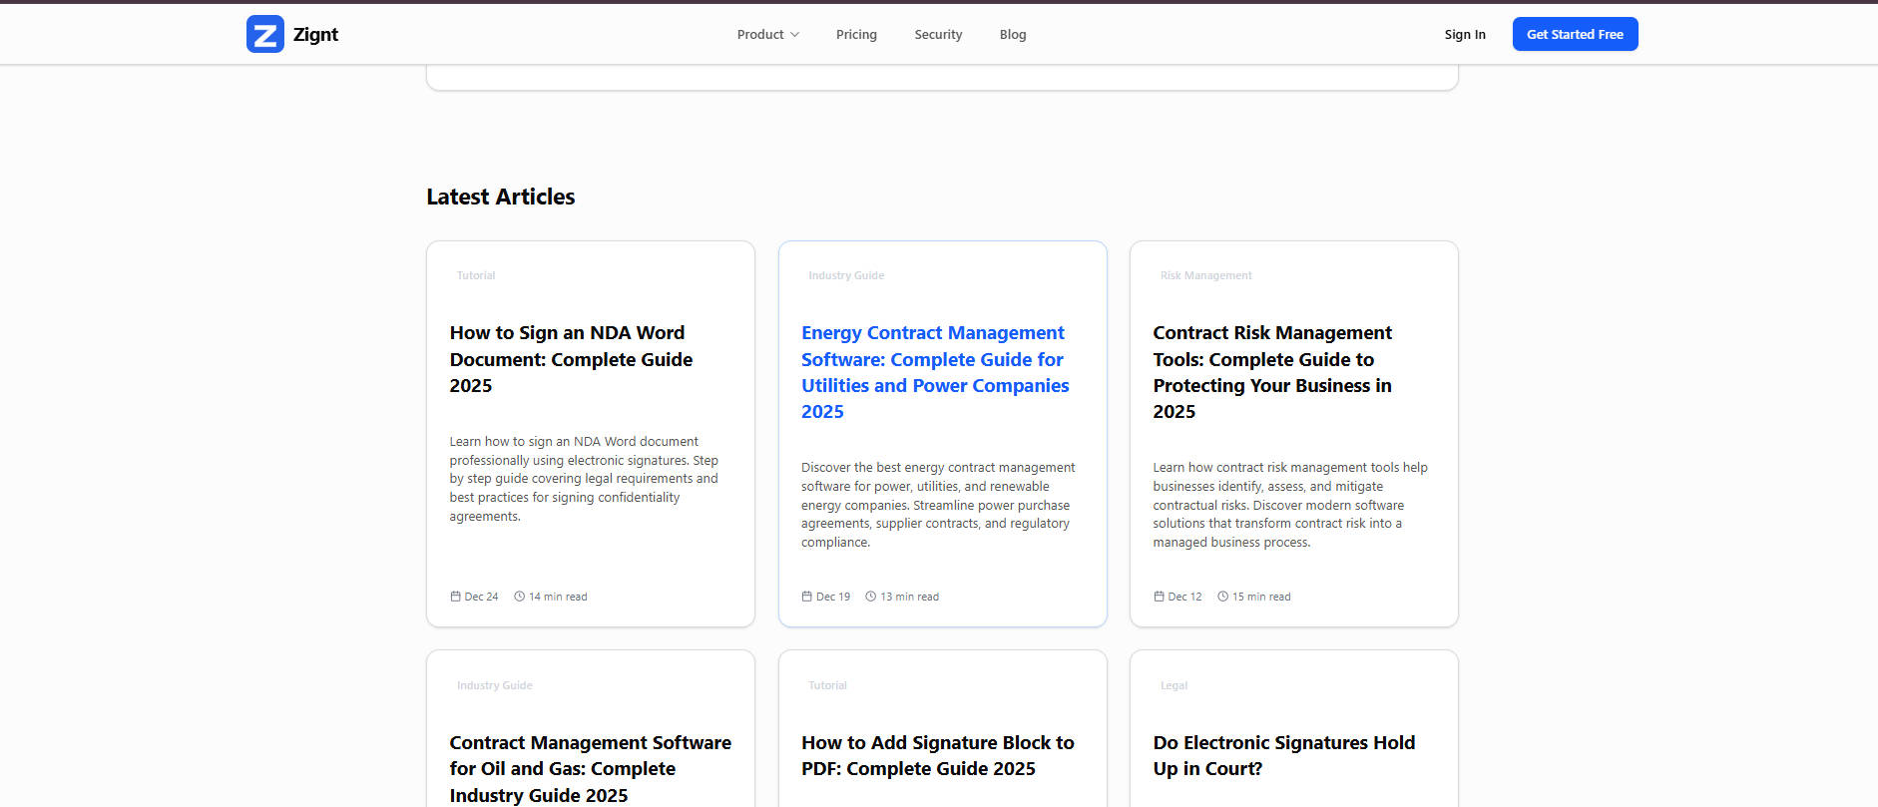Click energy contract article description text
This screenshot has width=1878, height=807.
[938, 505]
